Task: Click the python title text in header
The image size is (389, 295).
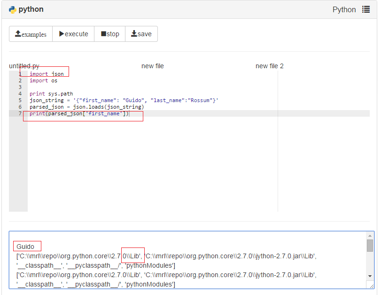Action: tap(31, 9)
